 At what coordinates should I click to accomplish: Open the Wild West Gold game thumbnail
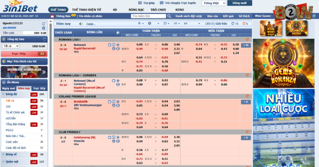point(271,28)
